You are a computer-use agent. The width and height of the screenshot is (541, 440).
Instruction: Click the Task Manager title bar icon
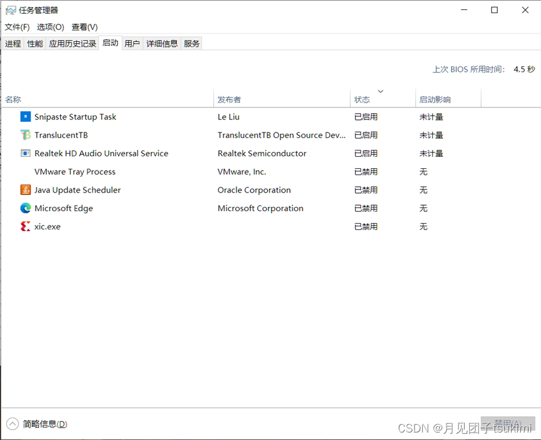coord(11,11)
